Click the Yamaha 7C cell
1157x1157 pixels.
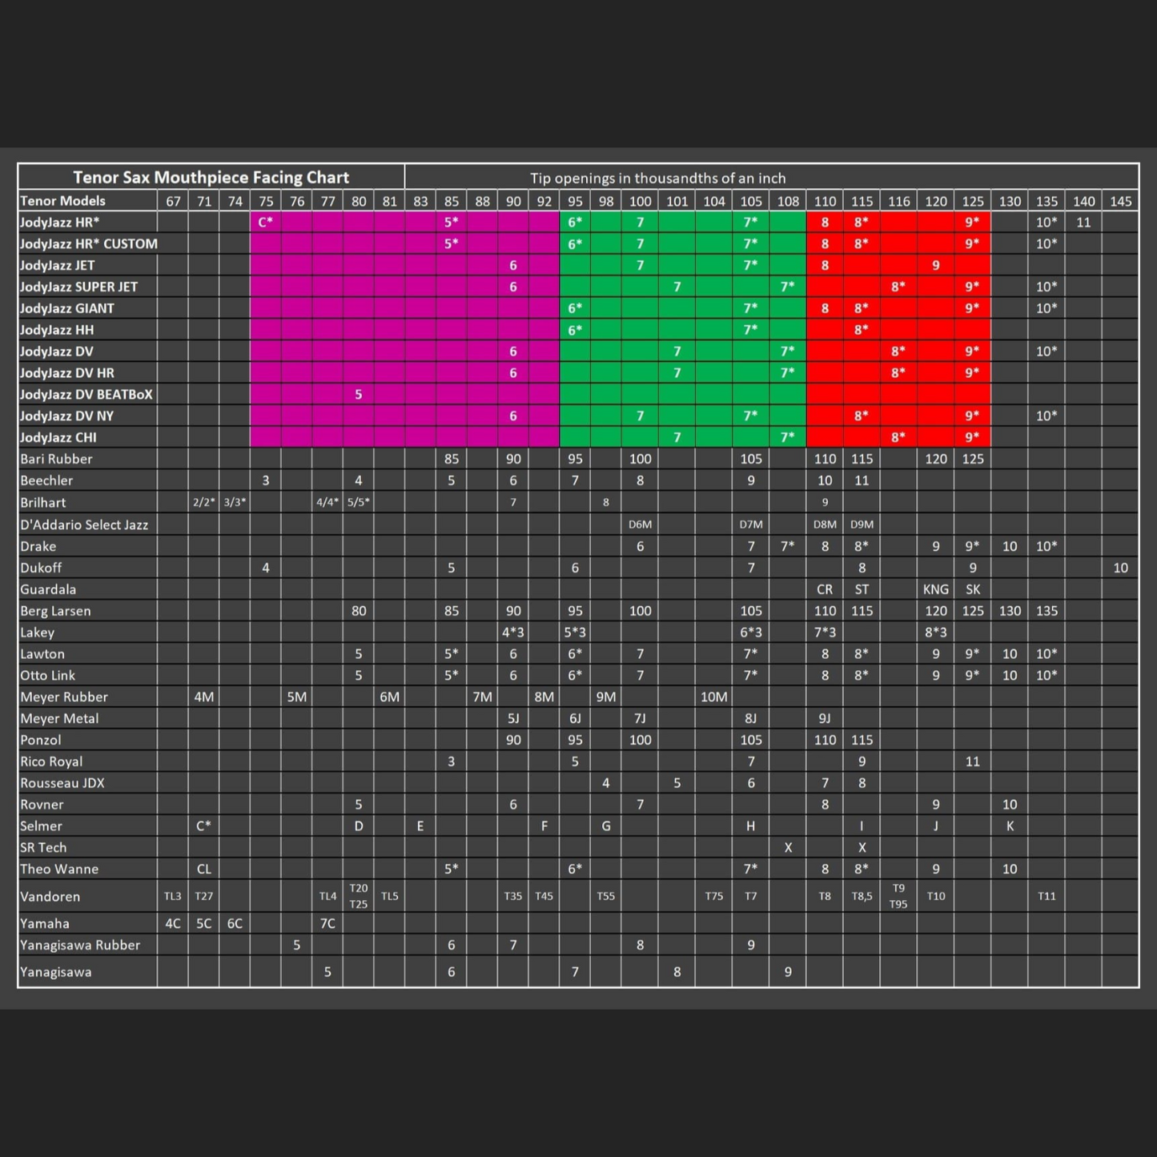327,923
